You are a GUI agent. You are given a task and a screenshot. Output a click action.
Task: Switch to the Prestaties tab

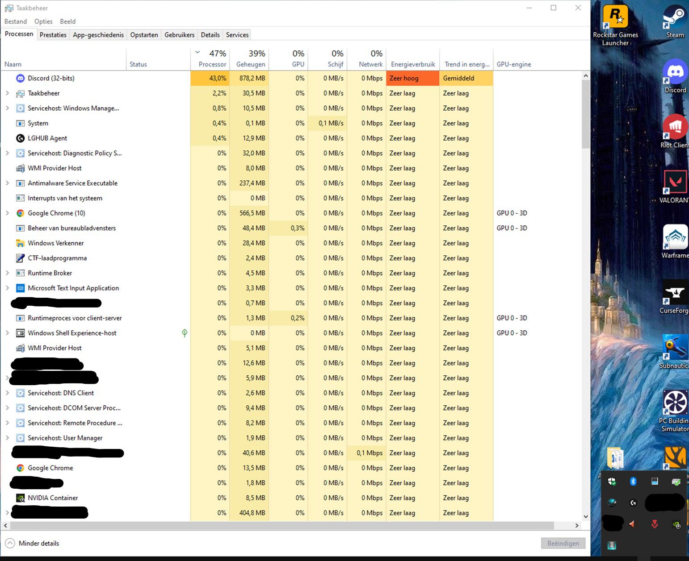(x=53, y=35)
